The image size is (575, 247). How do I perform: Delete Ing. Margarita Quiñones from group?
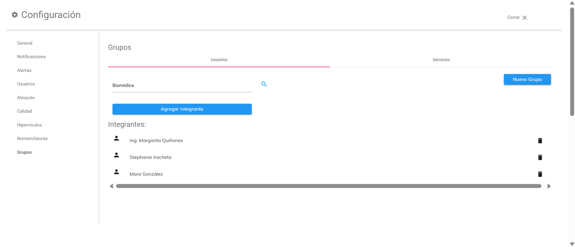click(x=540, y=141)
